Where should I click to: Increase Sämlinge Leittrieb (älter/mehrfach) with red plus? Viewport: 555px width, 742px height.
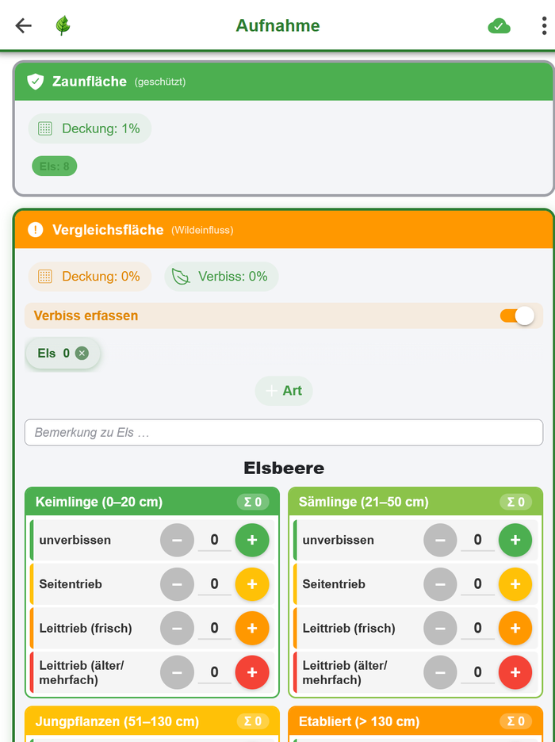pos(515,672)
